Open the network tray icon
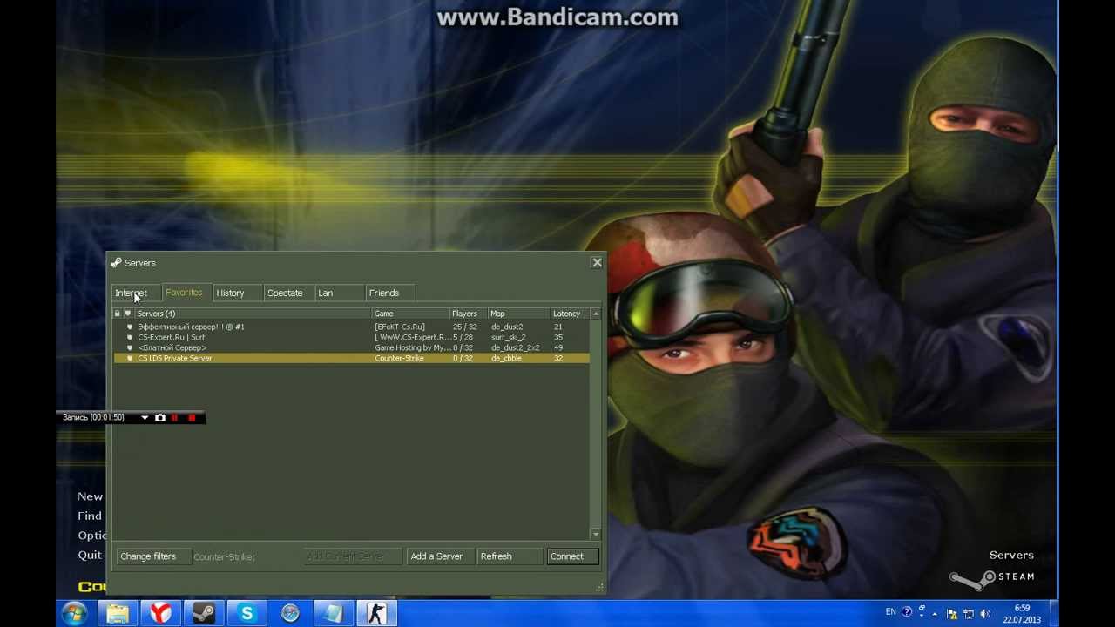 tap(968, 613)
